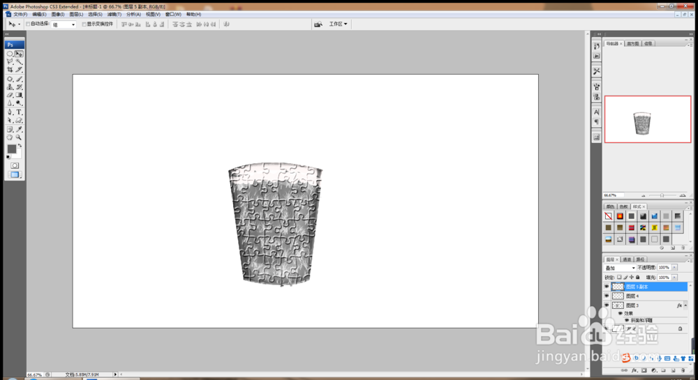Enable the 显示变换控件 checkbox
The width and height of the screenshot is (698, 380).
(x=84, y=24)
